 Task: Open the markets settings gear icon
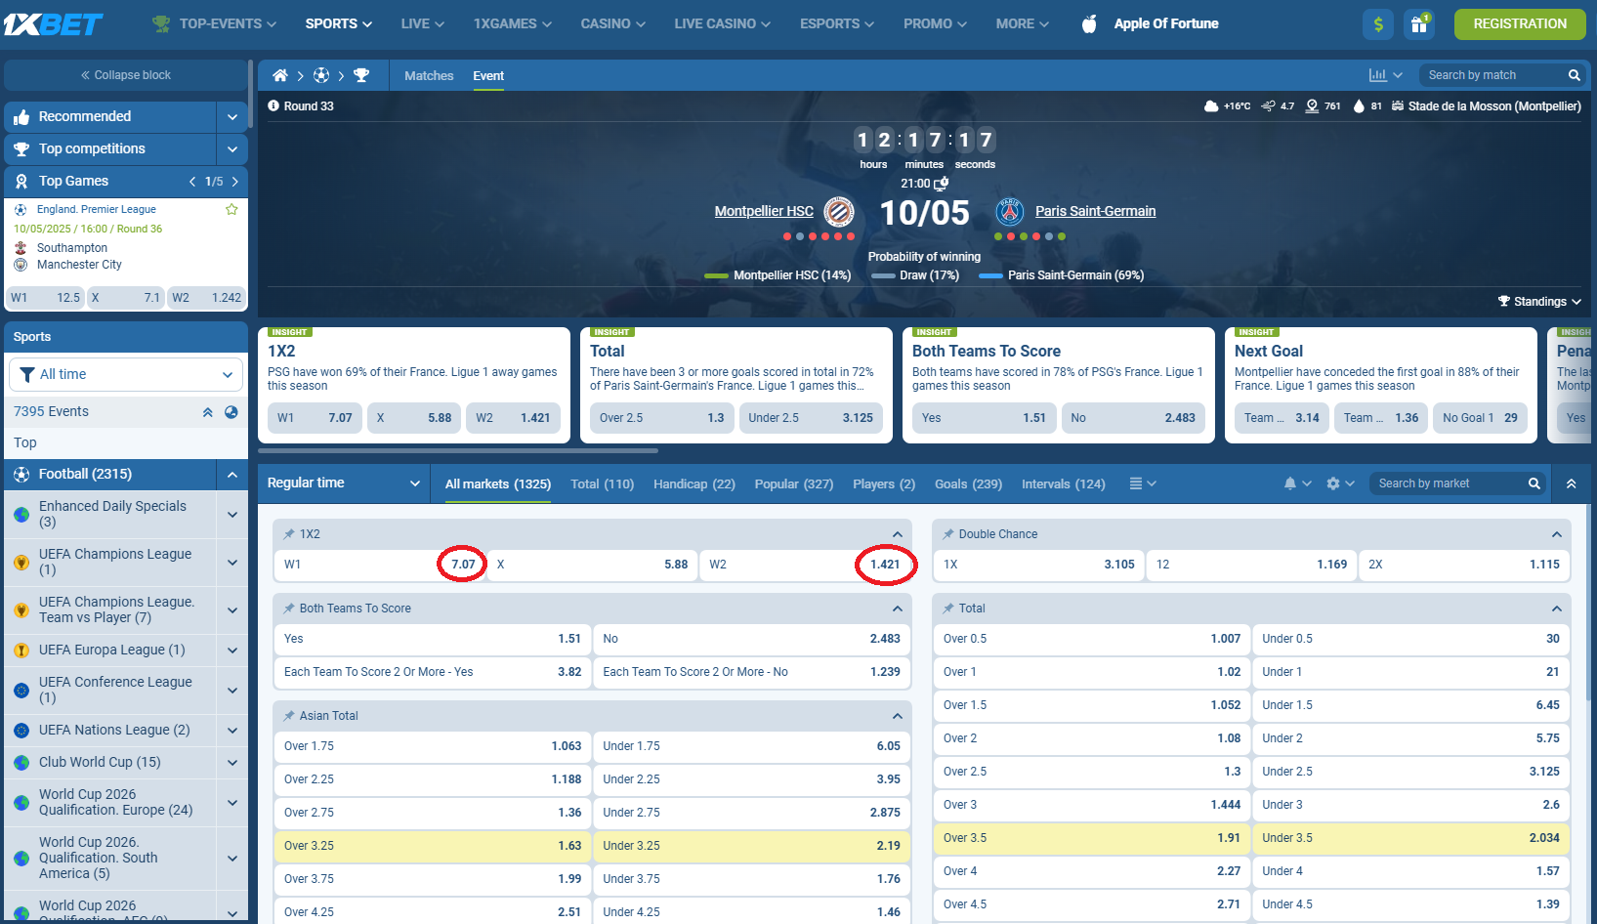[x=1333, y=483]
